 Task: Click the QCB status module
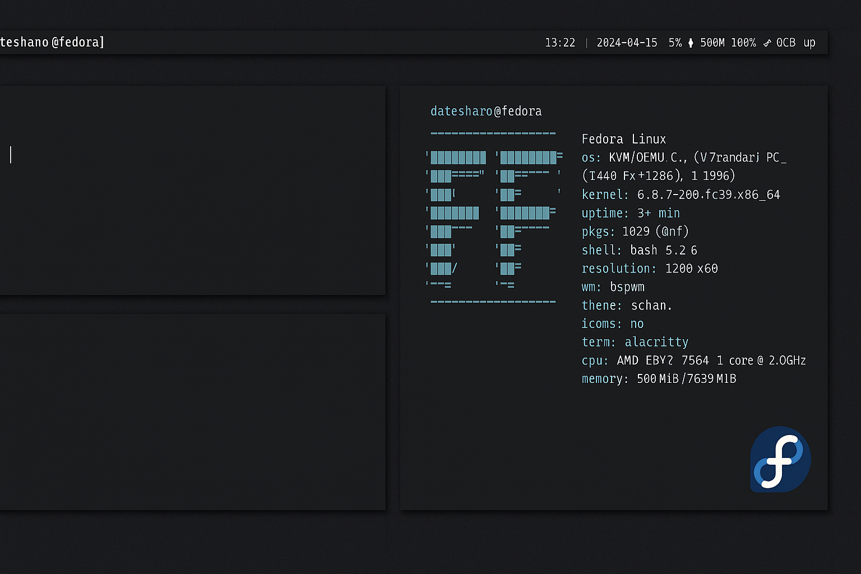click(x=786, y=43)
